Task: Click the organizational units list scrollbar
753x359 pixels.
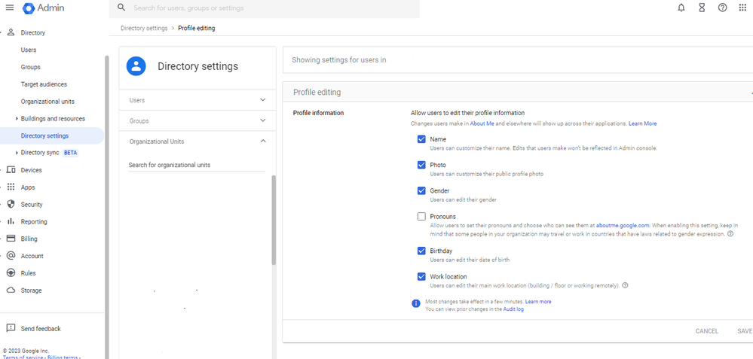Action: pos(274,220)
